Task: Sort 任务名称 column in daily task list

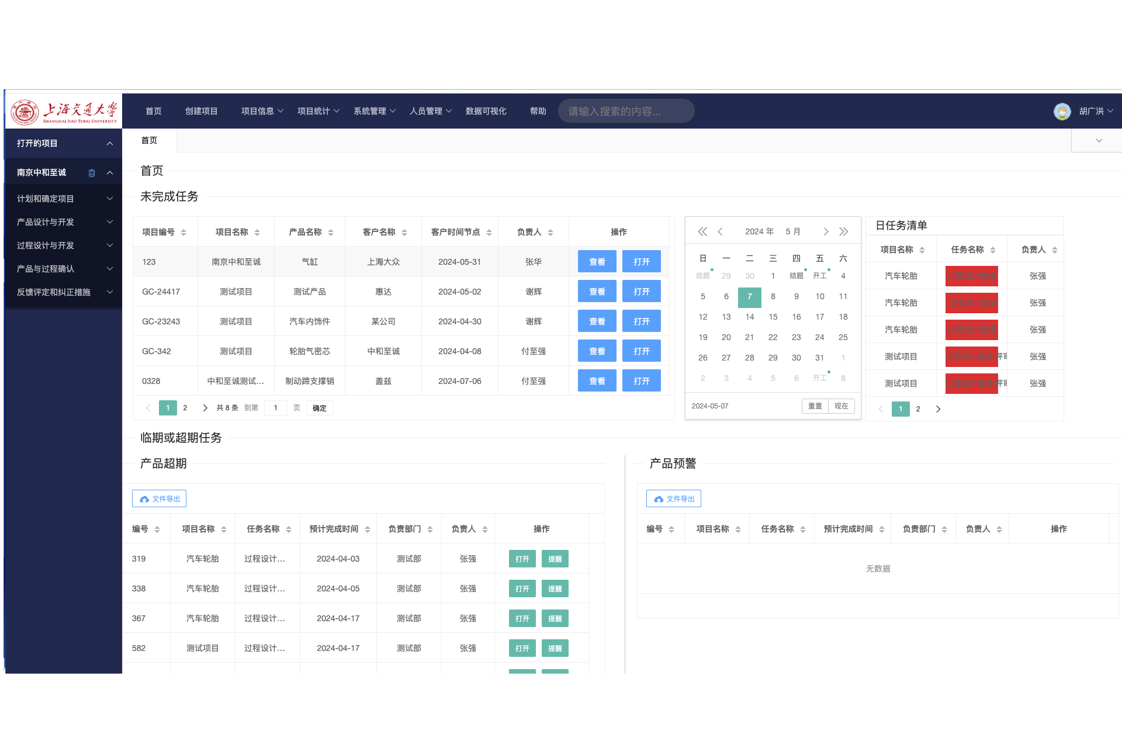Action: pyautogui.click(x=993, y=250)
